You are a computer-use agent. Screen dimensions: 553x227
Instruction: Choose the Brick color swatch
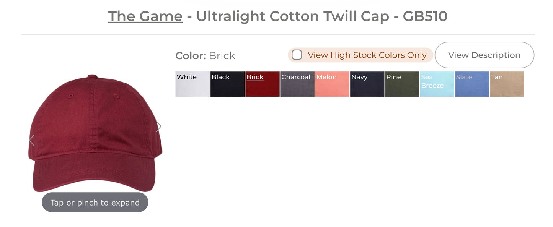pyautogui.click(x=262, y=84)
